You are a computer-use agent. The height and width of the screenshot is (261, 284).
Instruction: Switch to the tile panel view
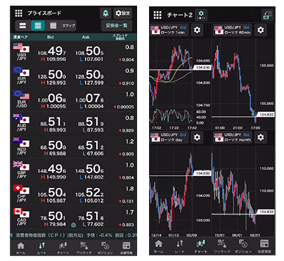[53, 25]
